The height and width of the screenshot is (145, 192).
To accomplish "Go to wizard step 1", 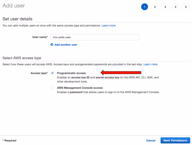I will (145, 7).
